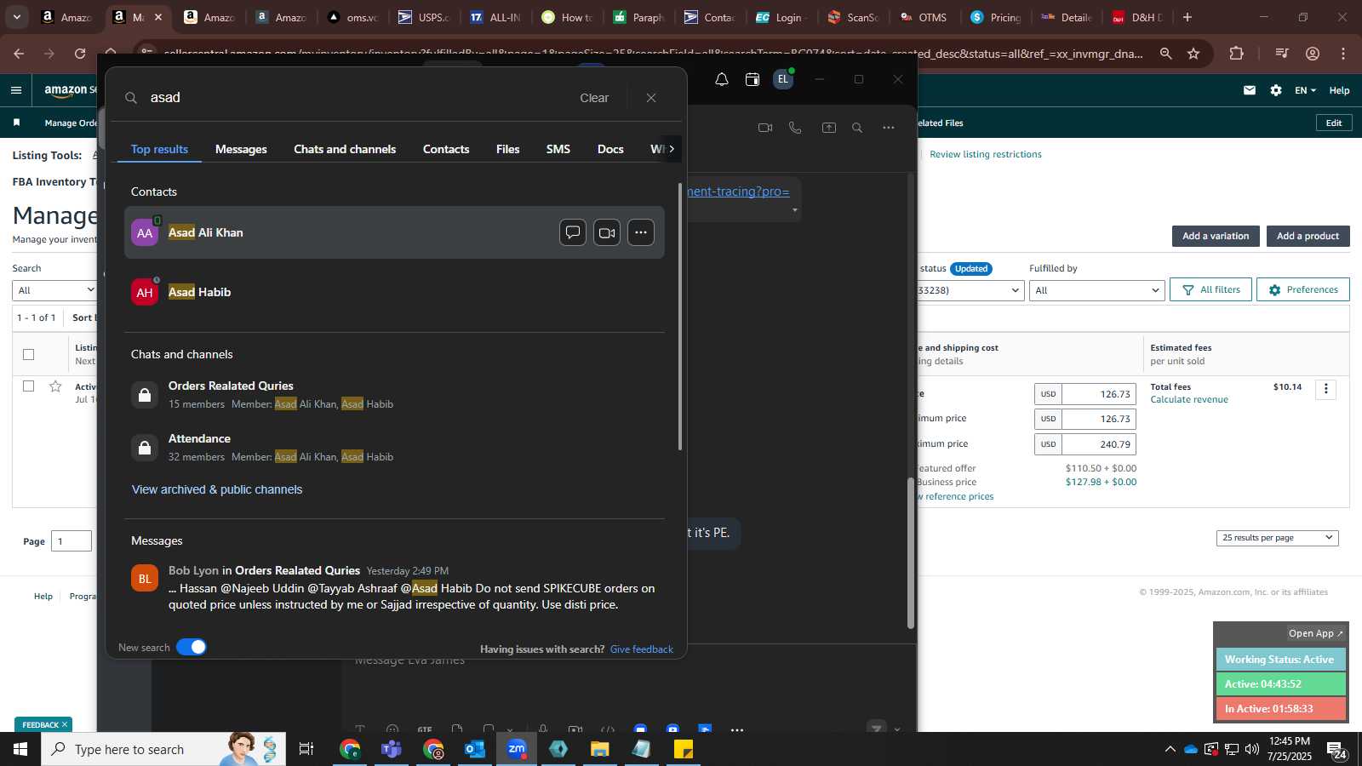Image resolution: width=1362 pixels, height=766 pixels.
Task: Switch to SMS tab
Action: 558,149
